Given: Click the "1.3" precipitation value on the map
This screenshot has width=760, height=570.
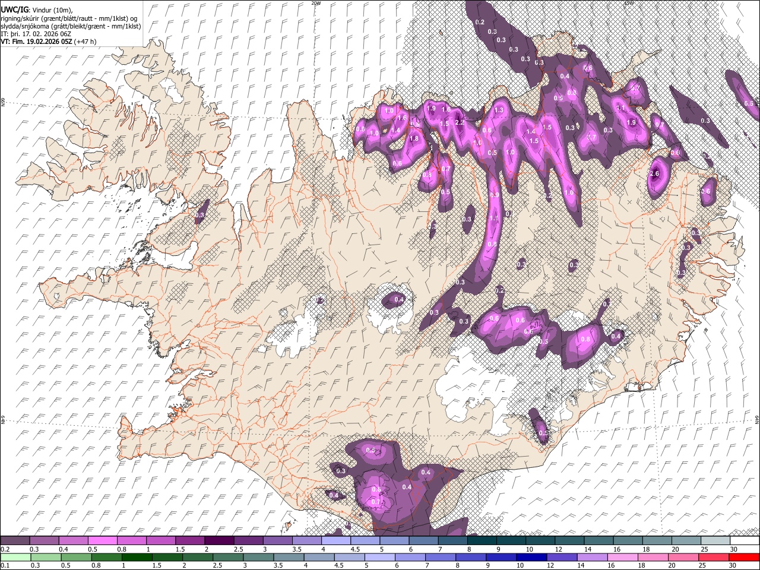Looking at the screenshot, I should [499, 110].
